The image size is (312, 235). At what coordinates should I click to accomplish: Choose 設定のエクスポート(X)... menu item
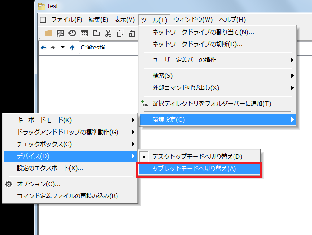pyautogui.click(x=50, y=168)
